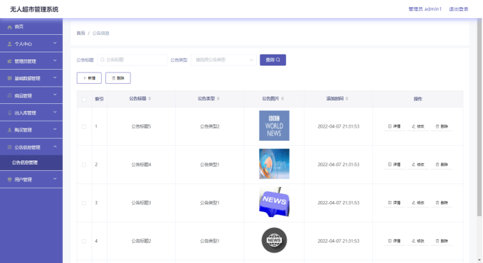483x263 pixels.
Task: Click 管理员 admin1 account label
Action: tap(425, 9)
